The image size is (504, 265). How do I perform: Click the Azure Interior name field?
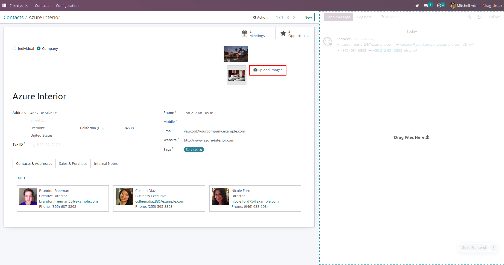[39, 97]
